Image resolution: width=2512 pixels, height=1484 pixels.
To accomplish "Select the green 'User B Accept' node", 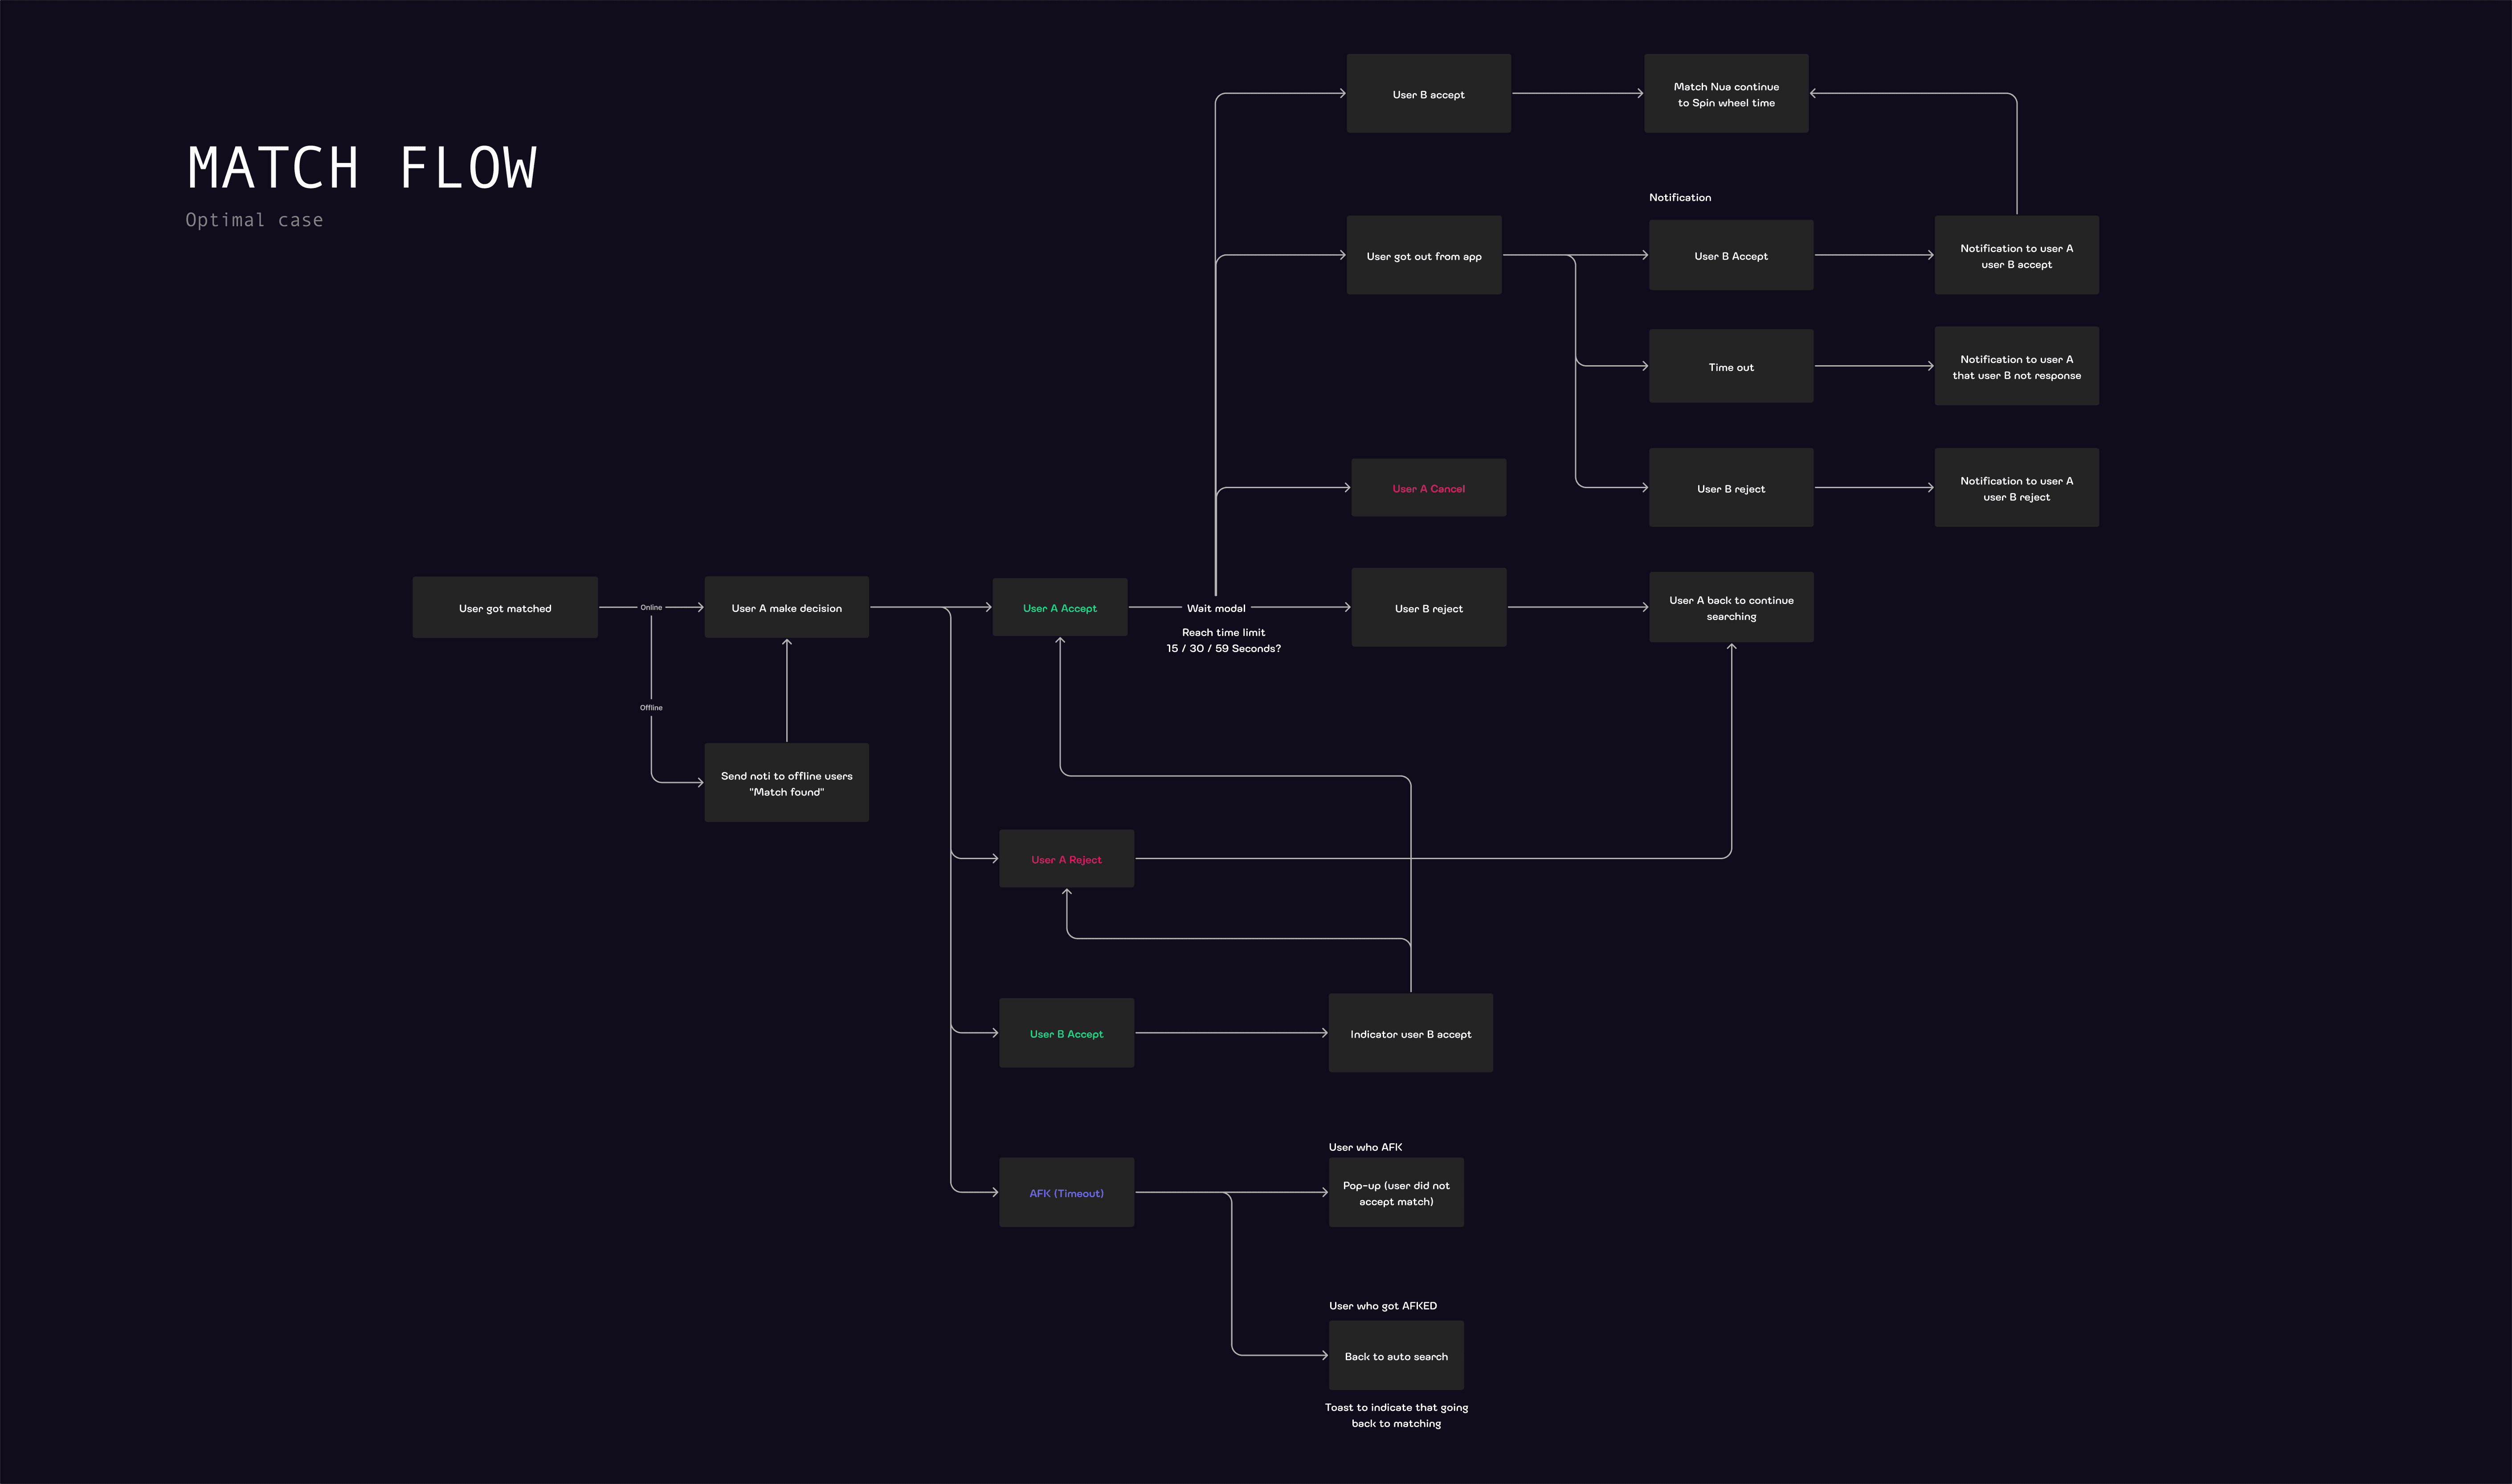I will click(x=1067, y=1033).
